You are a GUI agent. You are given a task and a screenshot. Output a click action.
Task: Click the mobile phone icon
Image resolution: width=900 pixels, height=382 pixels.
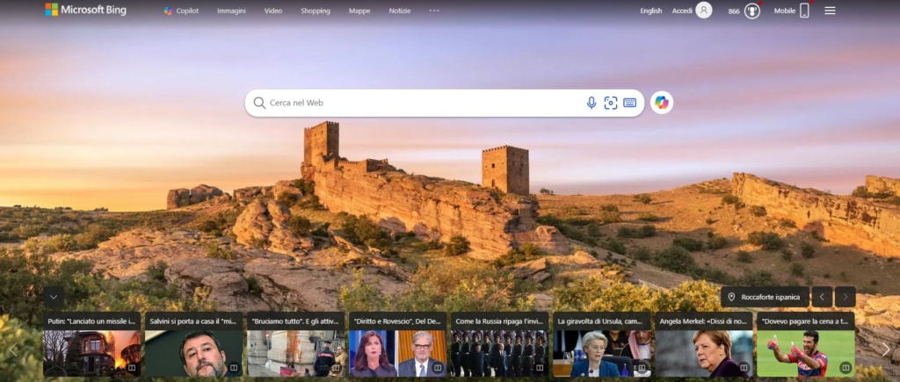pos(804,11)
